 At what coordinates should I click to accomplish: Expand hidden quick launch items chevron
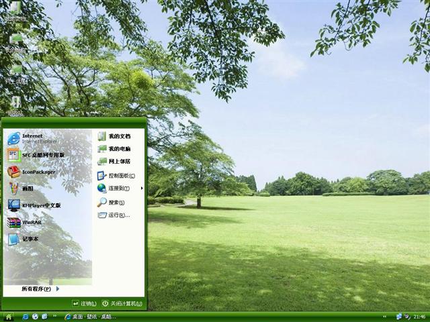pos(54,316)
